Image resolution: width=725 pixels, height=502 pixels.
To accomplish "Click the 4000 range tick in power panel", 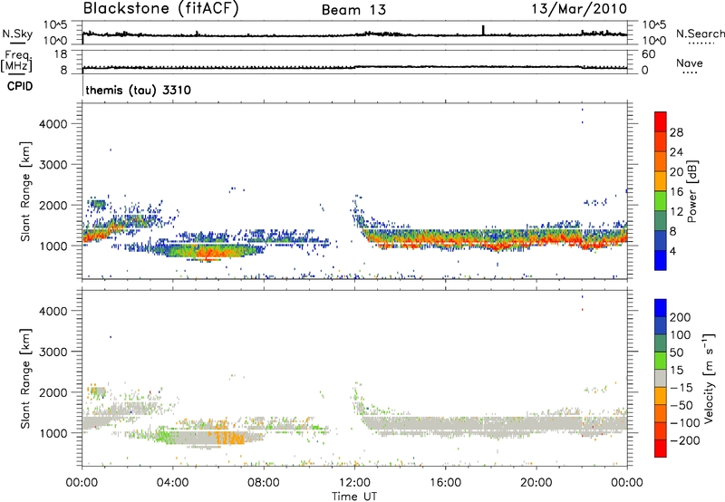I will [x=53, y=124].
